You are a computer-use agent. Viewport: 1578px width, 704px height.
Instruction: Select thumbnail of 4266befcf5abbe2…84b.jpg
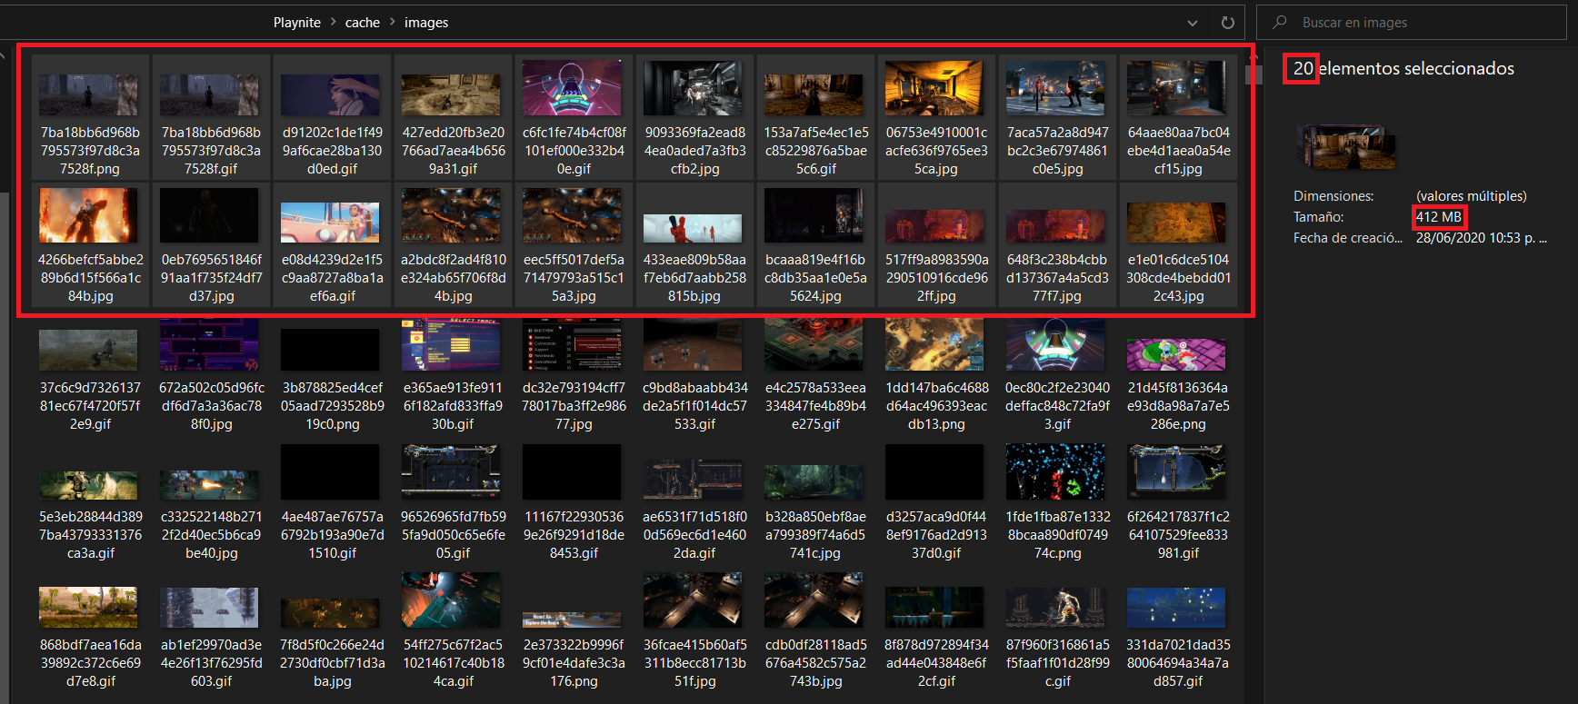pyautogui.click(x=89, y=215)
